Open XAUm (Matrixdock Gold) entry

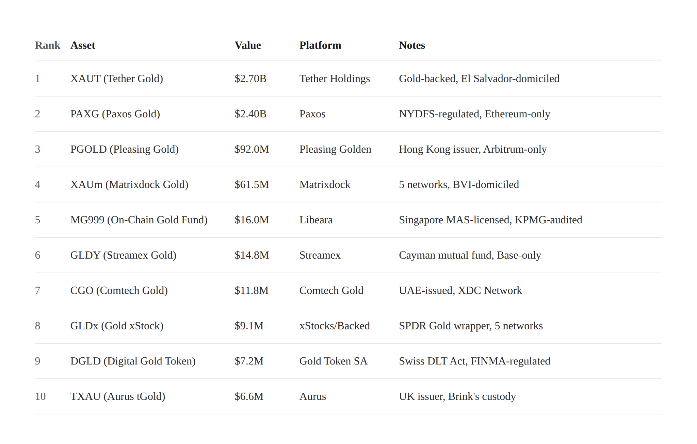pos(129,185)
